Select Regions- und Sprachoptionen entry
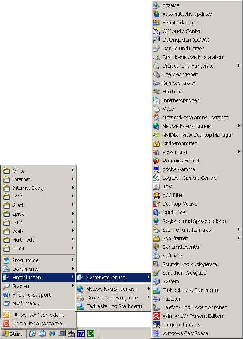 pos(197,221)
